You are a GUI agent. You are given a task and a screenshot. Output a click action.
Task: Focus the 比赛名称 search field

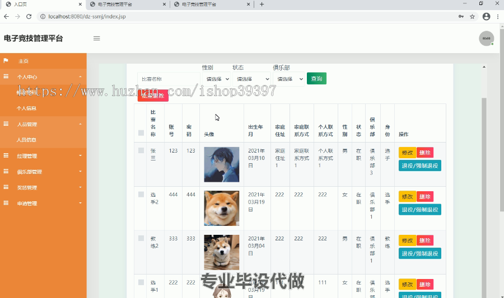169,79
